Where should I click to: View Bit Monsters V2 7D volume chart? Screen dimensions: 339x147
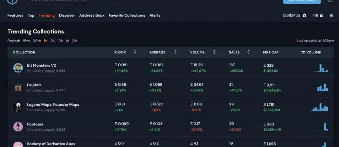[x=320, y=68]
